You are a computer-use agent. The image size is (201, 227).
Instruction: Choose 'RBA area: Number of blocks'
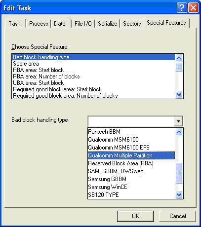(93, 76)
